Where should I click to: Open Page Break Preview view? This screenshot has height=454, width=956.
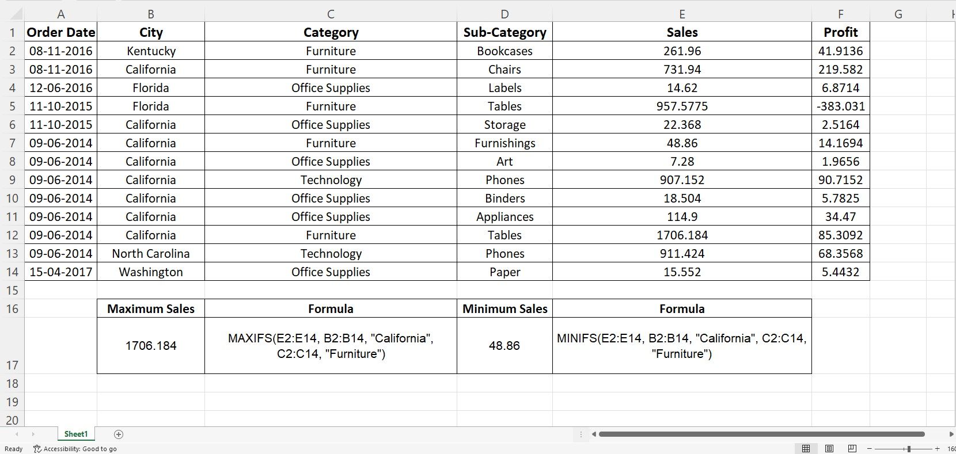(851, 449)
